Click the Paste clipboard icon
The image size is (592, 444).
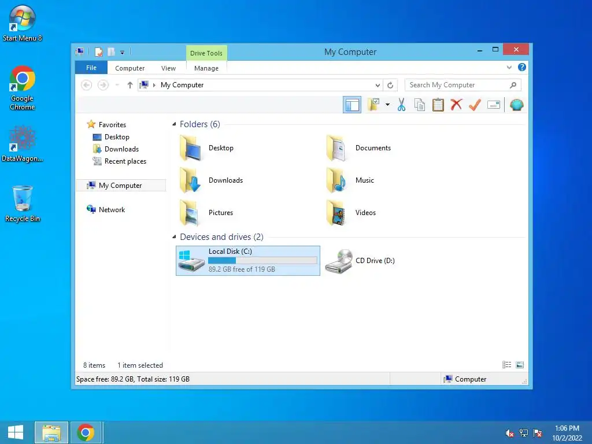(x=438, y=105)
